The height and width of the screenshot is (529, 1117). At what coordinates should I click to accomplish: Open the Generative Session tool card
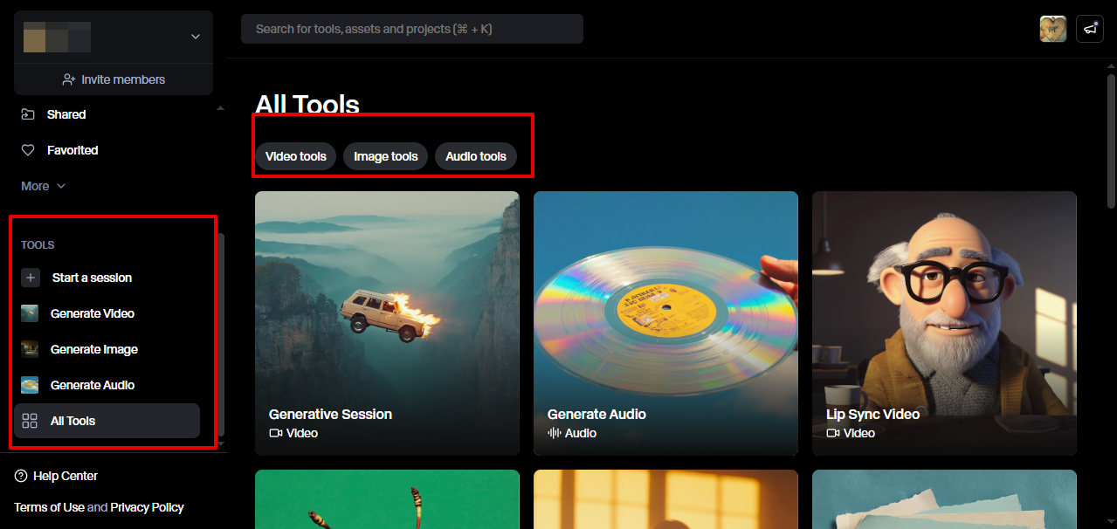click(387, 323)
